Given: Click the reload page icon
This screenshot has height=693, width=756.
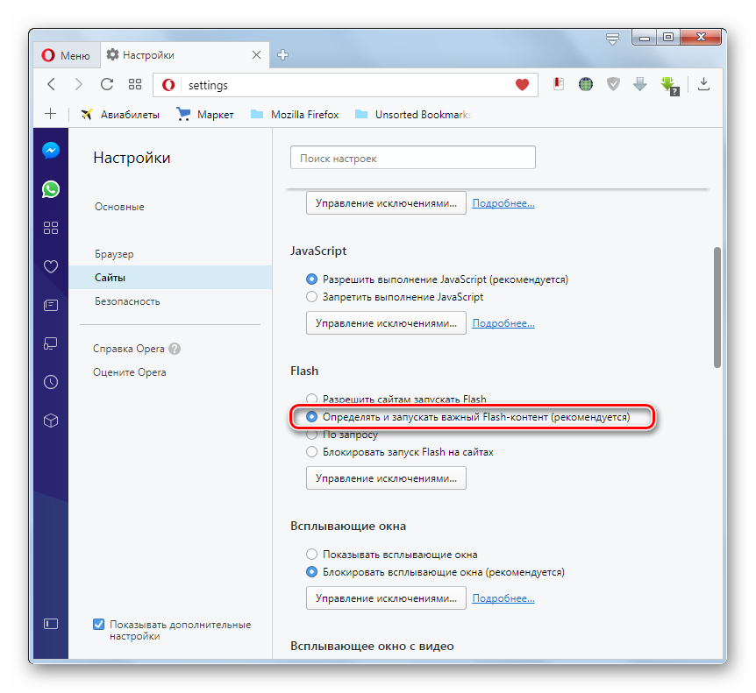Looking at the screenshot, I should [x=107, y=84].
